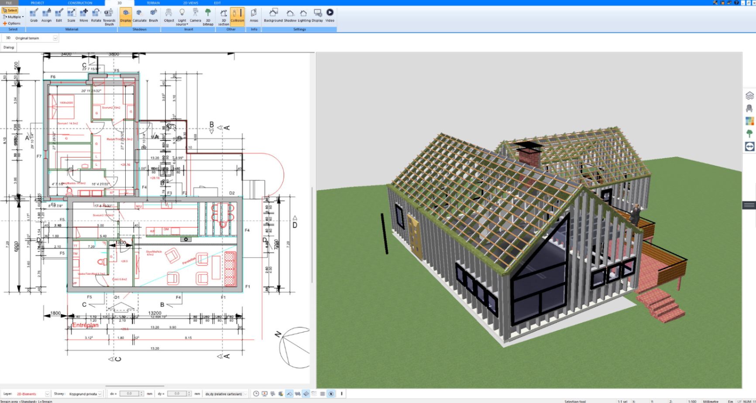Open the plants tree icon in right sidebar
The width and height of the screenshot is (756, 403).
pos(749,133)
